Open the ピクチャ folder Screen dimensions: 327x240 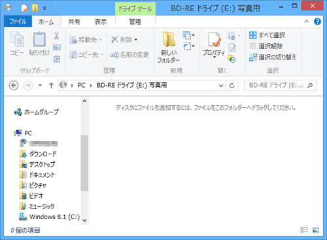click(33, 185)
